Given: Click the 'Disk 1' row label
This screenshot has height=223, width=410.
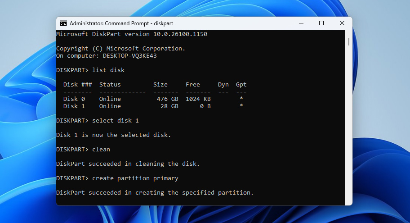Looking at the screenshot, I should (74, 106).
